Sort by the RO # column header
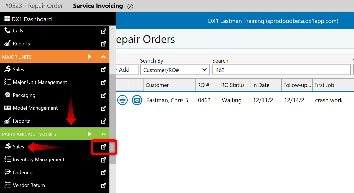 point(207,85)
